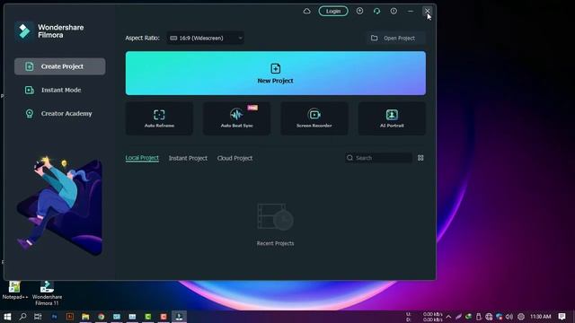
Task: Click the Filmora taskbar icon
Action: click(x=179, y=317)
